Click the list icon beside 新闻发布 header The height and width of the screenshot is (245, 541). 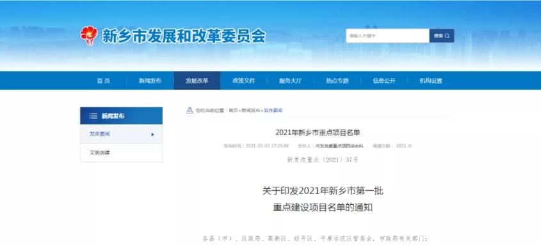[93, 116]
